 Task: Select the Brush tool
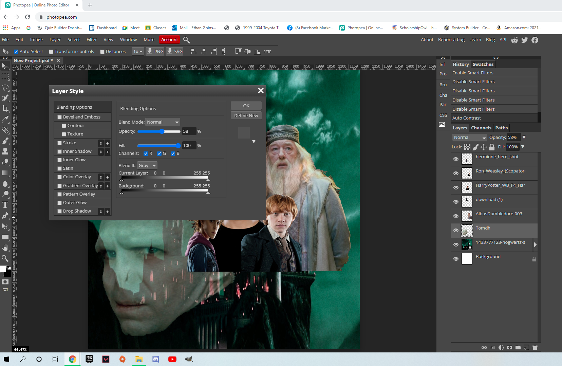[5, 141]
